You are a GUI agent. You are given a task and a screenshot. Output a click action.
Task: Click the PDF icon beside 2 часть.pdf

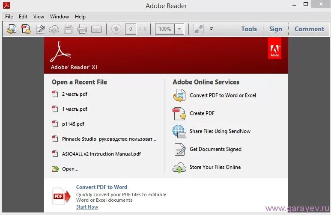tap(55, 94)
